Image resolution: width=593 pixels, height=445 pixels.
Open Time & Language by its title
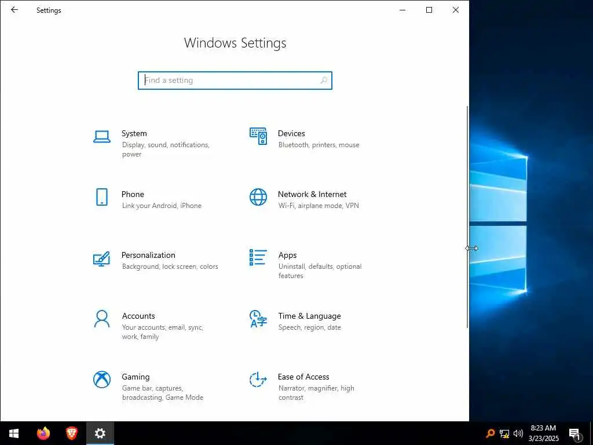pyautogui.click(x=309, y=316)
